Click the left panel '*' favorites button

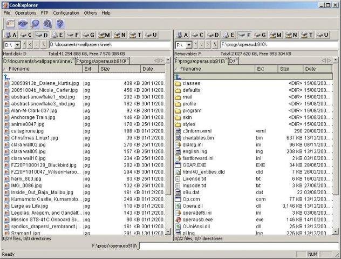pyautogui.click(x=24, y=45)
